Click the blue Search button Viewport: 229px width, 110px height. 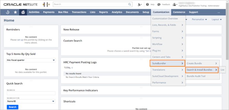click(12, 107)
